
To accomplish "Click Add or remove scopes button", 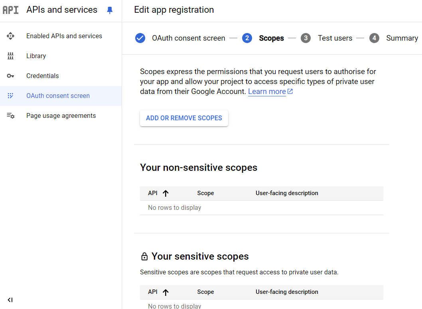I will [184, 118].
